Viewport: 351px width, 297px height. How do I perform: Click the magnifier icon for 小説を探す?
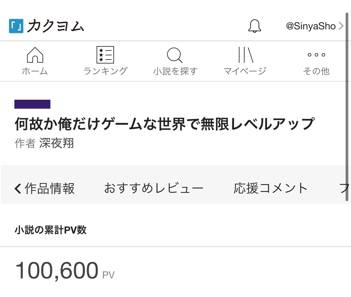tap(175, 55)
